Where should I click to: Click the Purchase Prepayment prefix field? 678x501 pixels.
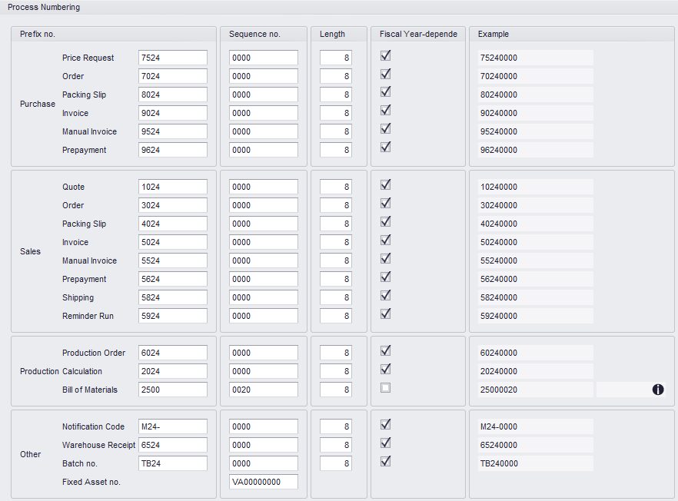[173, 150]
